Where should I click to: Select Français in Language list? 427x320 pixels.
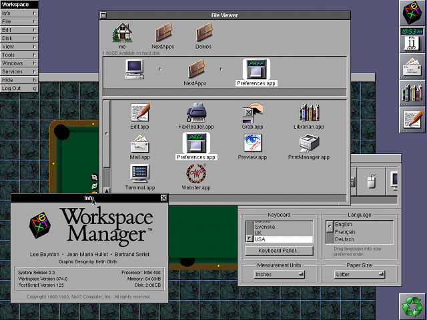tap(364, 232)
